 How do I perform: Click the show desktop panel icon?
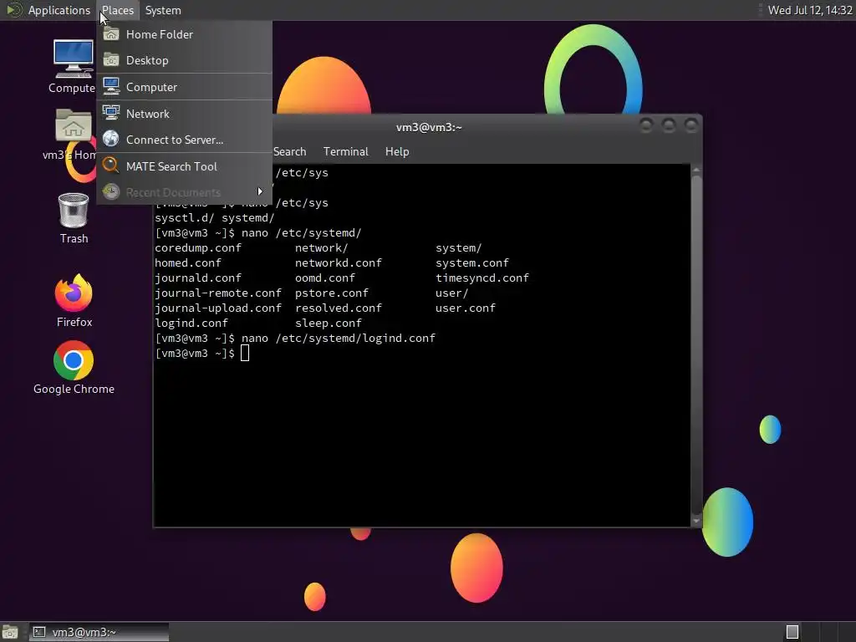[x=10, y=632]
